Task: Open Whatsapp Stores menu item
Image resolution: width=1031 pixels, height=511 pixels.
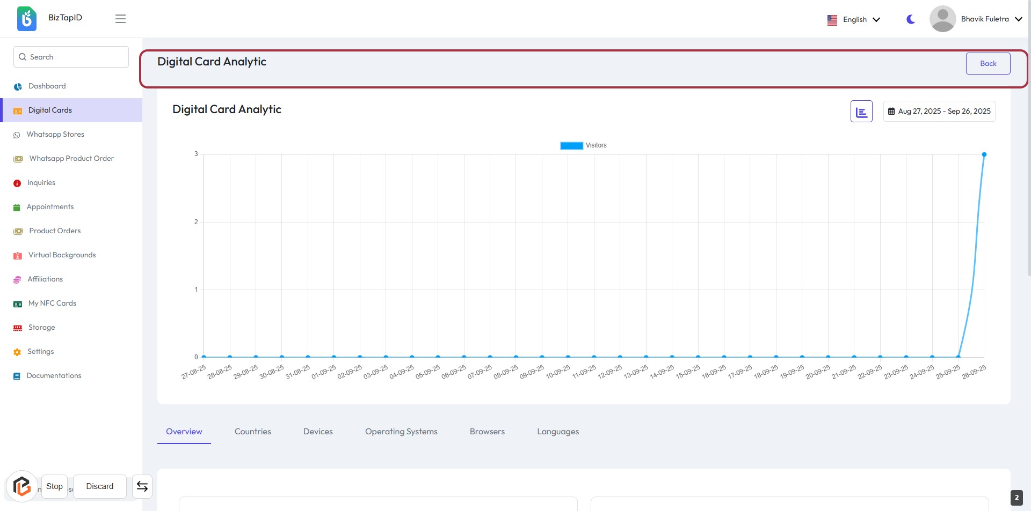Action: [x=55, y=135]
